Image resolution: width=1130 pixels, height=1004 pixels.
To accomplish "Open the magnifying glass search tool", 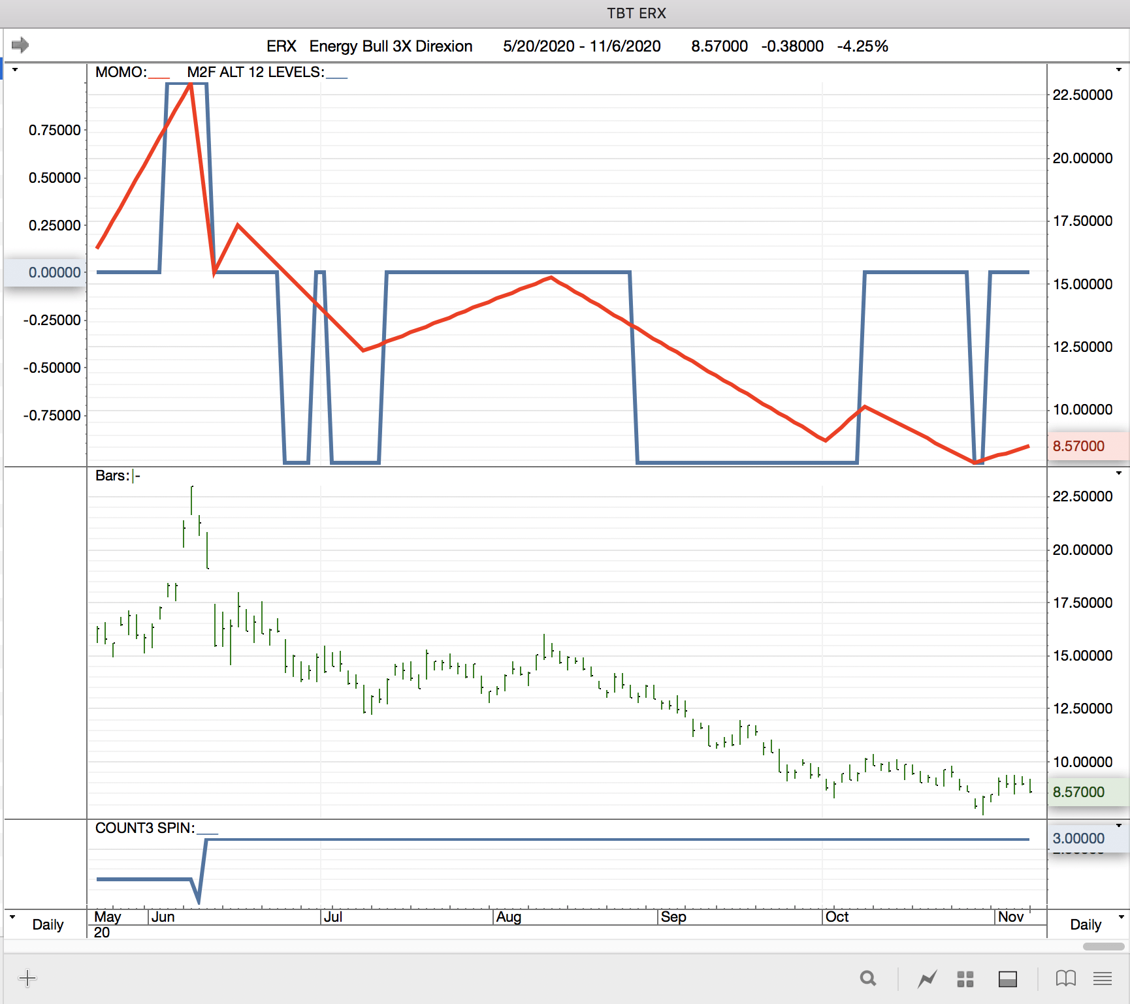I will click(867, 978).
